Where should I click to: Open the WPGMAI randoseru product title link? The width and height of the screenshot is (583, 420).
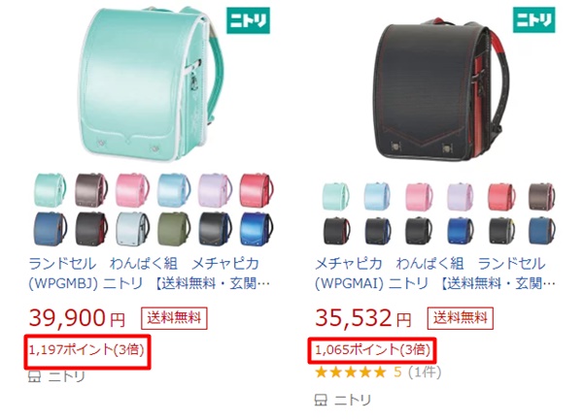coord(435,274)
